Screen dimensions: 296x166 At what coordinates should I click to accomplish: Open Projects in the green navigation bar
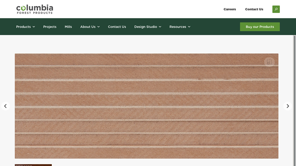50,27
